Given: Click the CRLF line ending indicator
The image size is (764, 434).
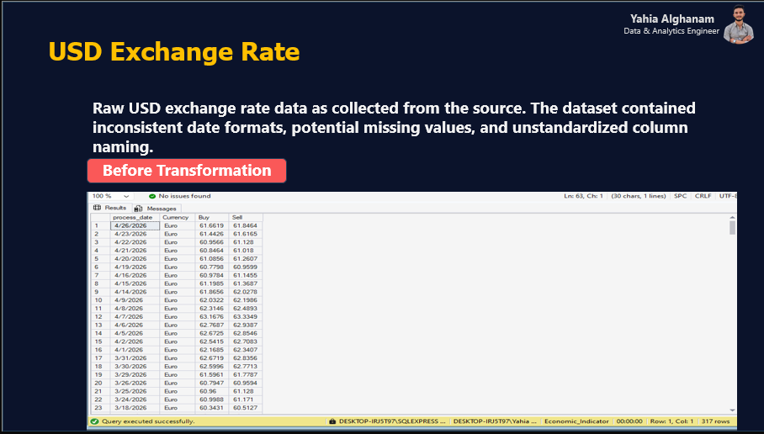Looking at the screenshot, I should (703, 196).
